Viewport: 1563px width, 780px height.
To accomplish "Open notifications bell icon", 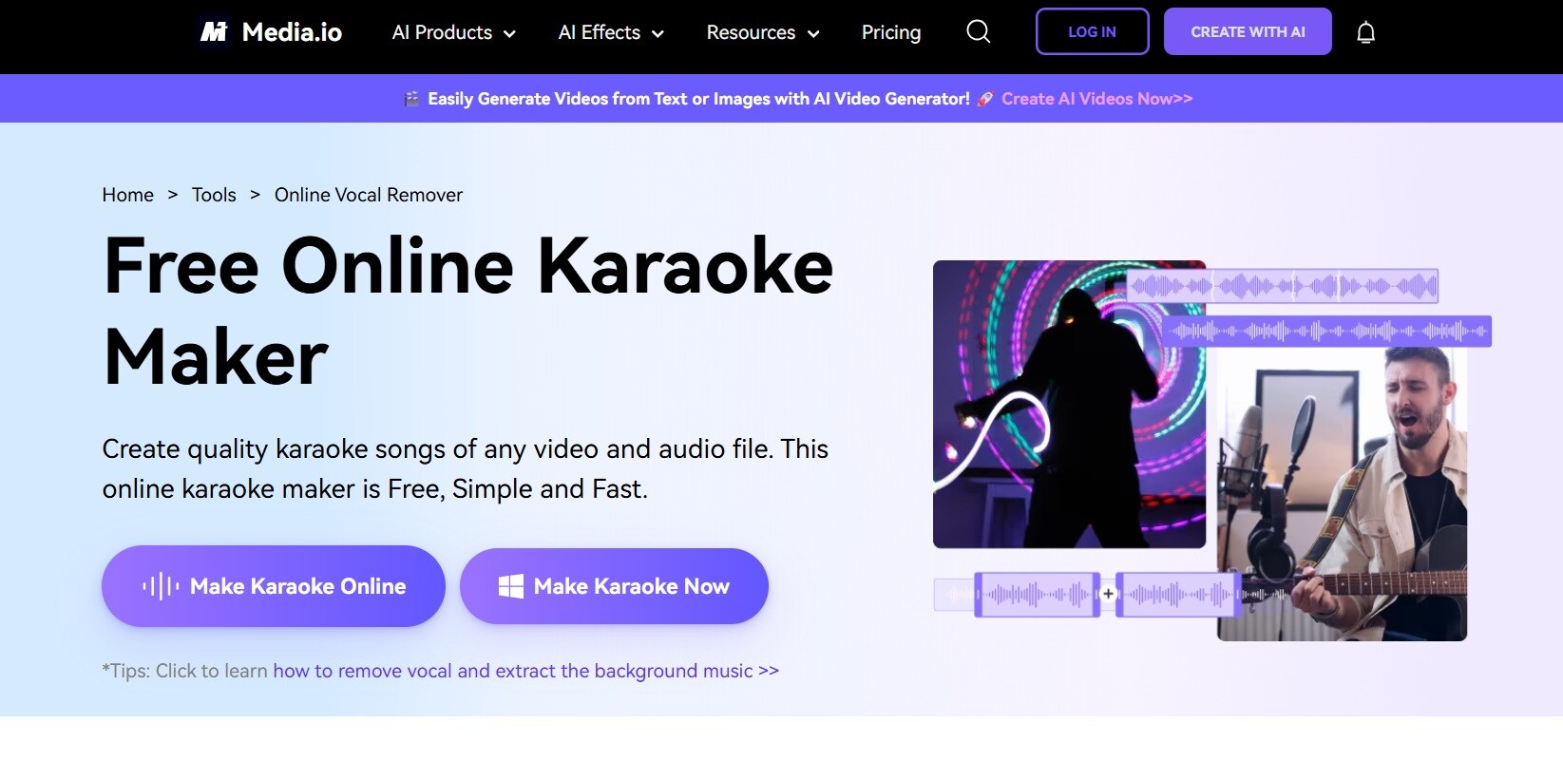I will pyautogui.click(x=1365, y=33).
